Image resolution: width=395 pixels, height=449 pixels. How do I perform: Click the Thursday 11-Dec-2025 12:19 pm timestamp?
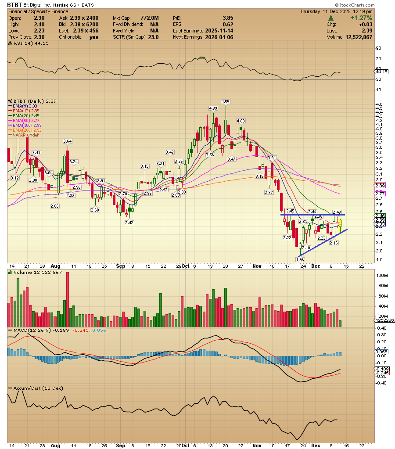[x=336, y=11]
